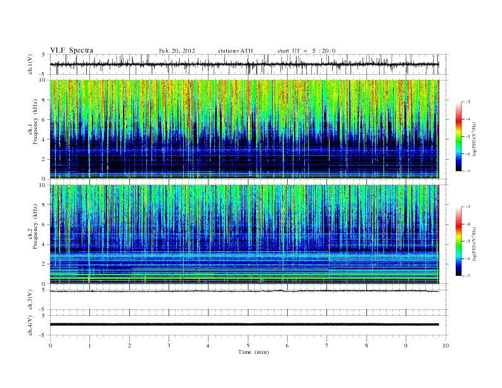
Task: Select the ch.1 "Frequency (kHz)" axis label
Action: tap(35, 122)
